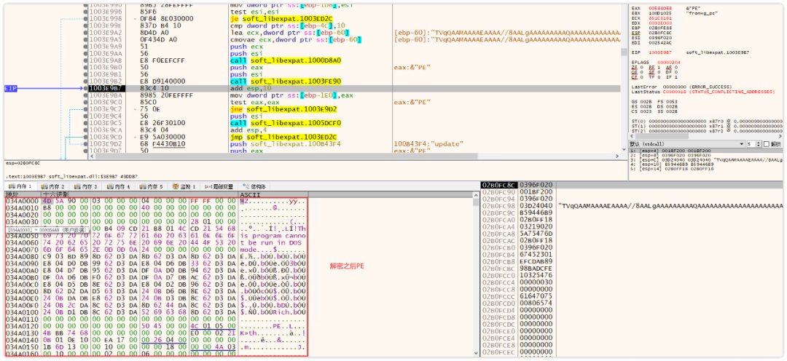
Task: Select dump row address 034A0120
Action: click(x=22, y=325)
